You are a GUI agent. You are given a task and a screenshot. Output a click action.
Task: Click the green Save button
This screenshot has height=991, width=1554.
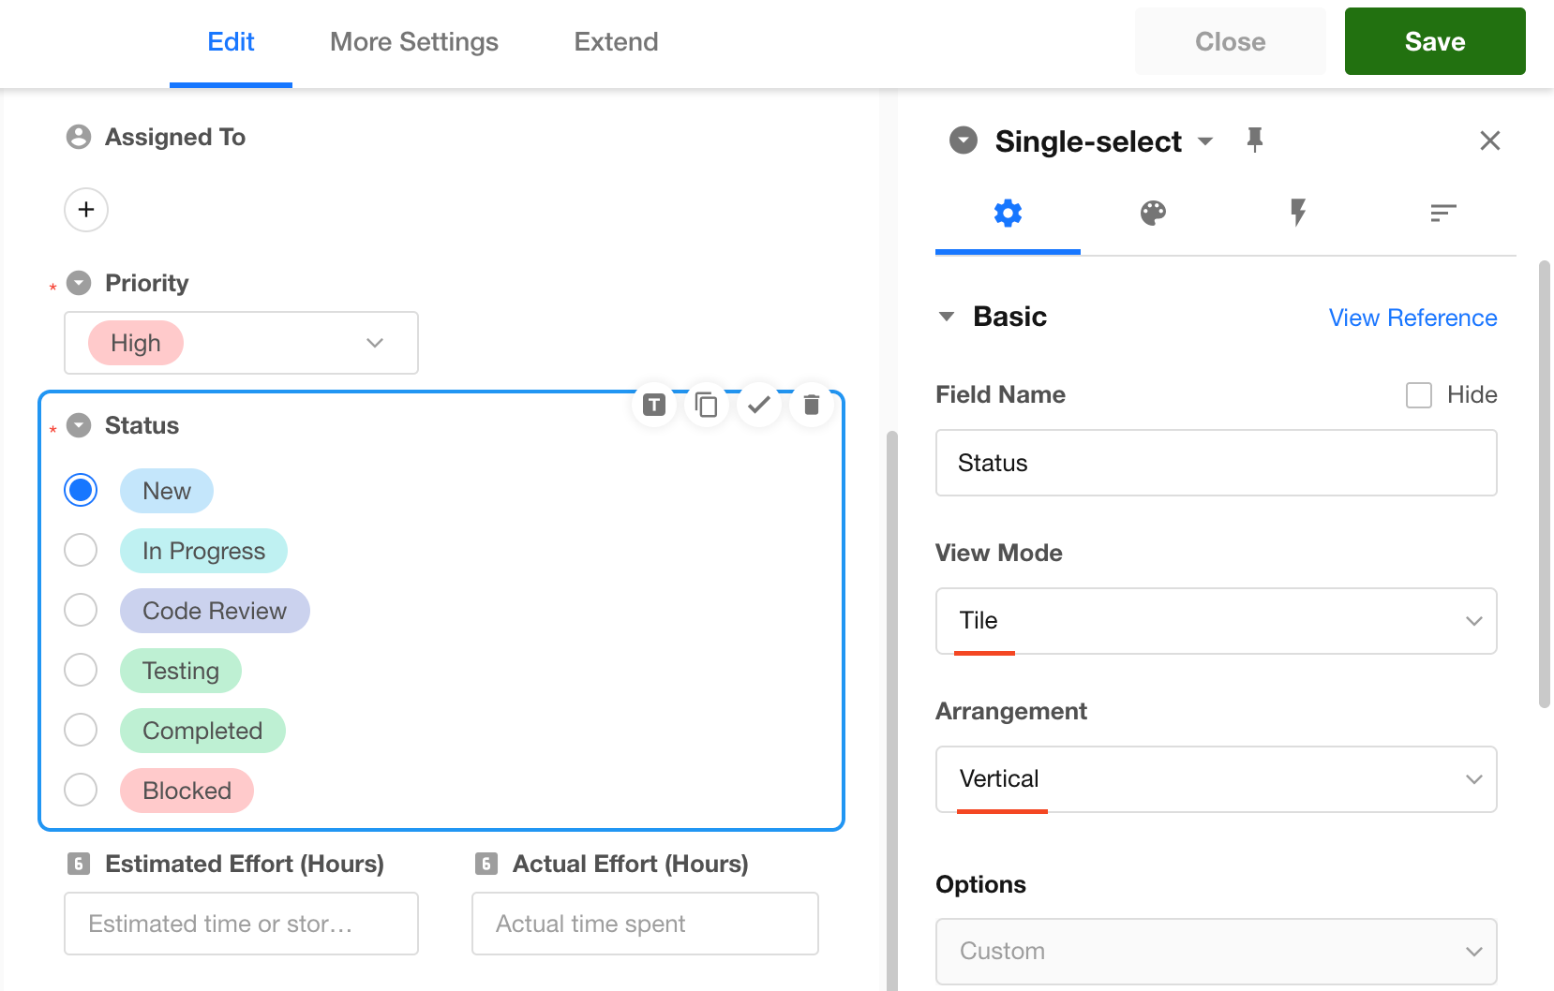1434,42
